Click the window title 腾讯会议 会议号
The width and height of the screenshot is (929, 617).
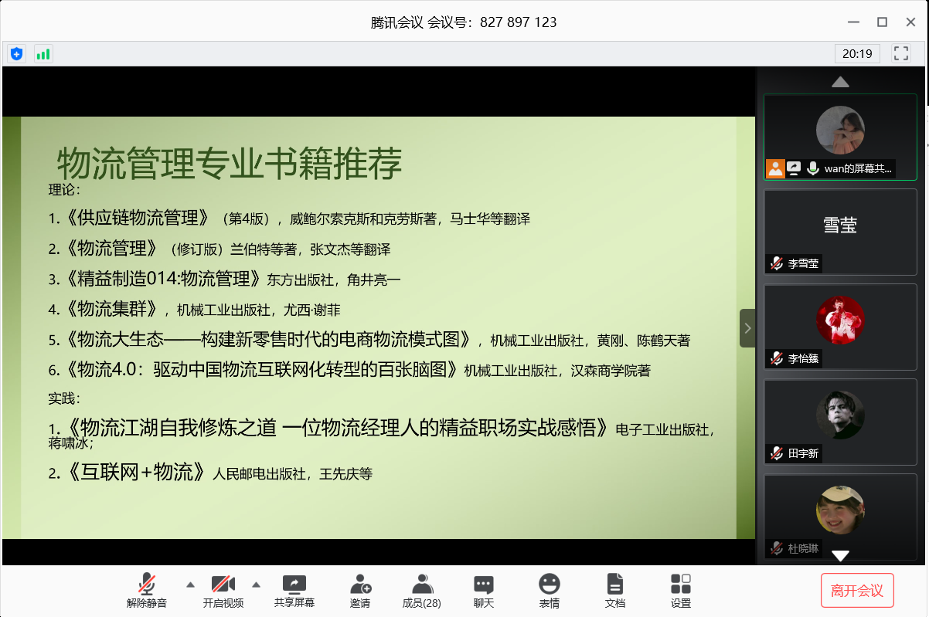coord(464,22)
